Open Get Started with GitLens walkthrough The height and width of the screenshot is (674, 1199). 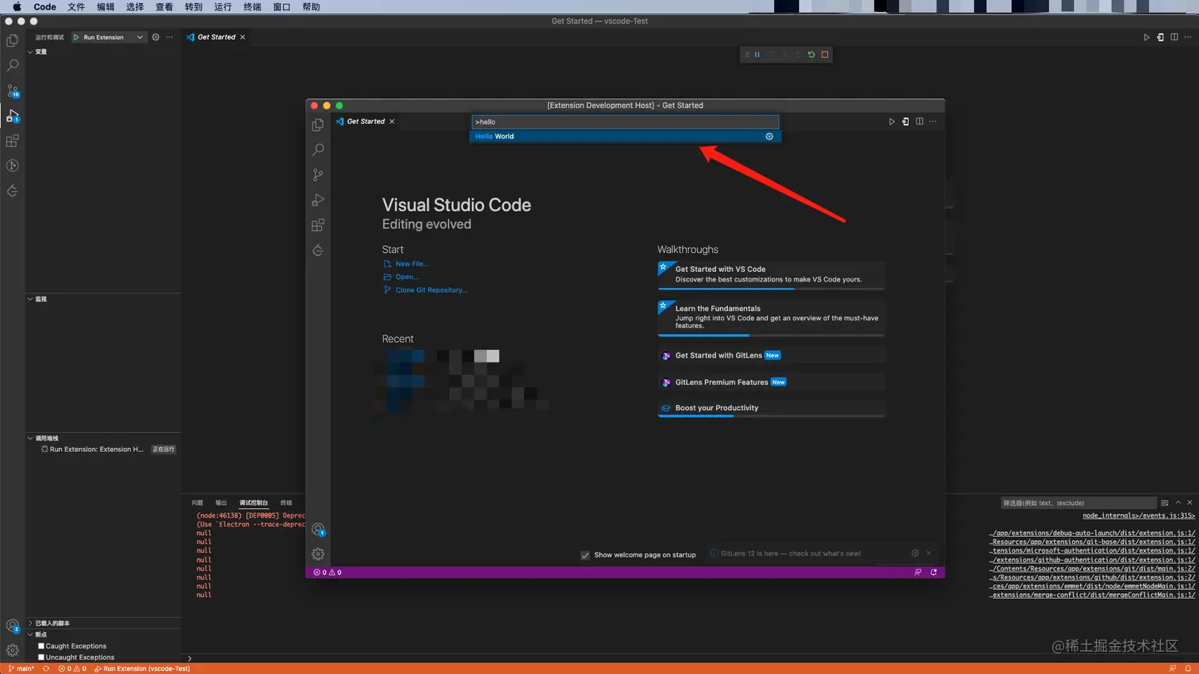772,355
